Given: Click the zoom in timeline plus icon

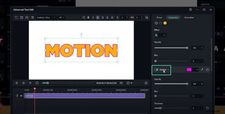Looking at the screenshot, I should coord(146,83).
